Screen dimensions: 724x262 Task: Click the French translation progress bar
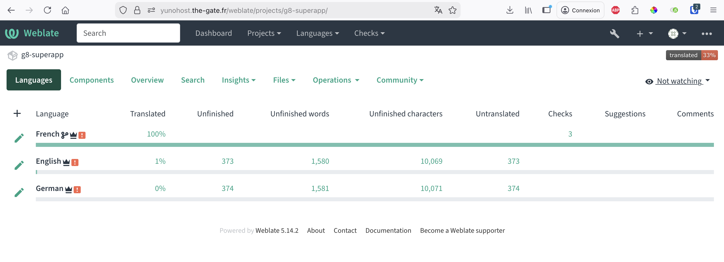[x=374, y=145]
